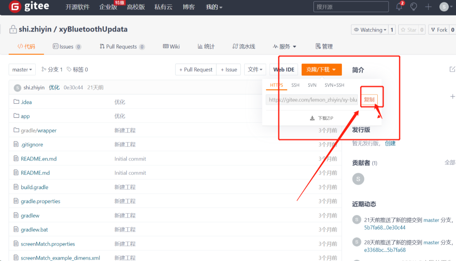Open the Web IDE button
Screen dimensions: 456x261
(284, 70)
